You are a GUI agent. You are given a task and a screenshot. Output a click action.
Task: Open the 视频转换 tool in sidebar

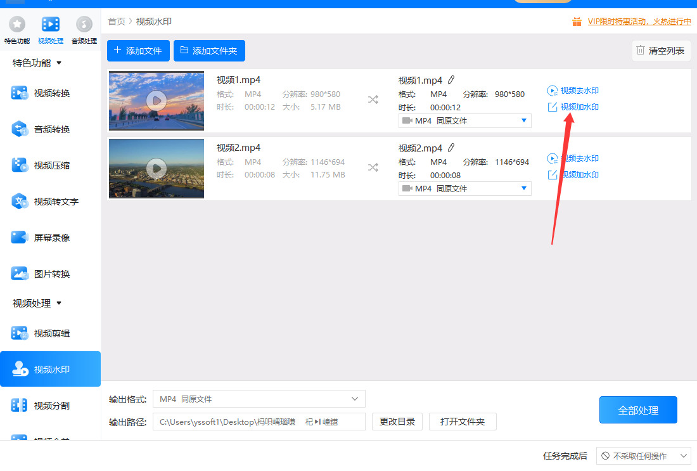tap(41, 93)
